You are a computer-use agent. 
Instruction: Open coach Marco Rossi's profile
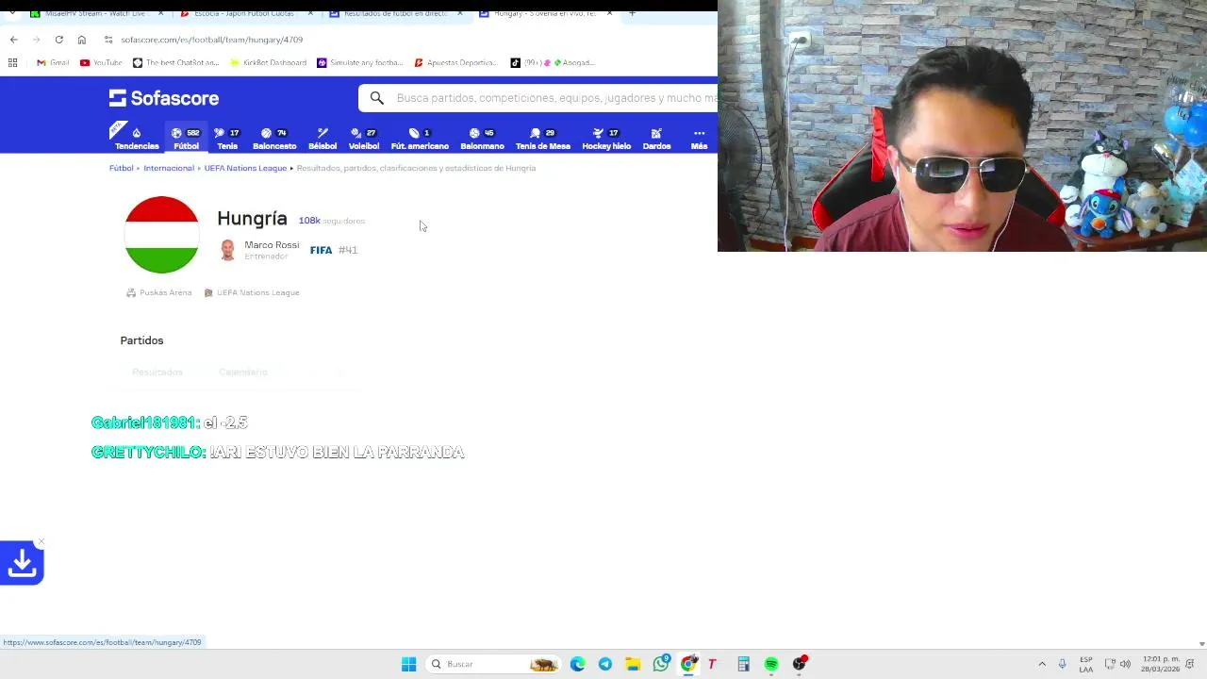[x=272, y=245]
